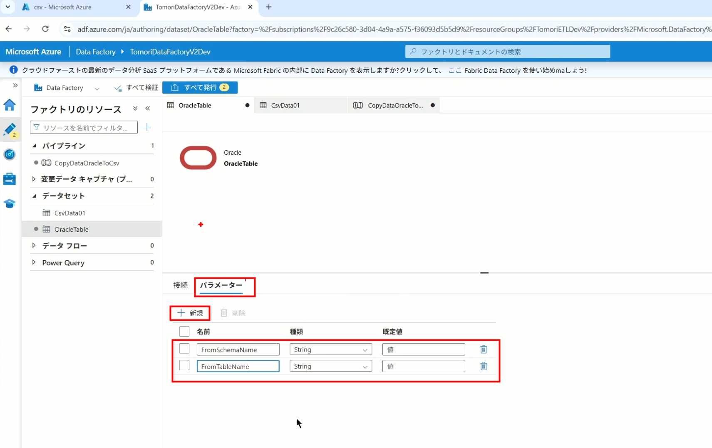The height and width of the screenshot is (448, 712).
Task: Click trash icon for FromTableName row
Action: coord(483,366)
